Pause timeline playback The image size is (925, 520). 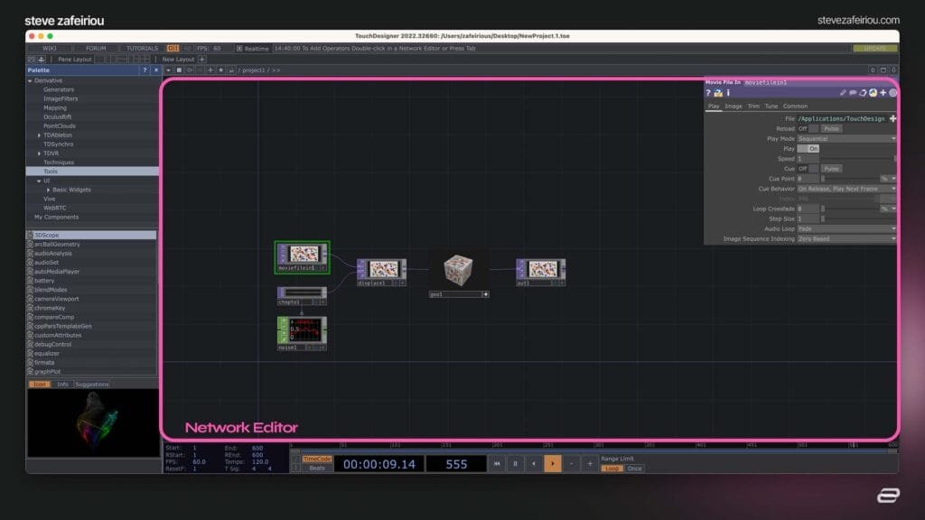click(x=515, y=463)
